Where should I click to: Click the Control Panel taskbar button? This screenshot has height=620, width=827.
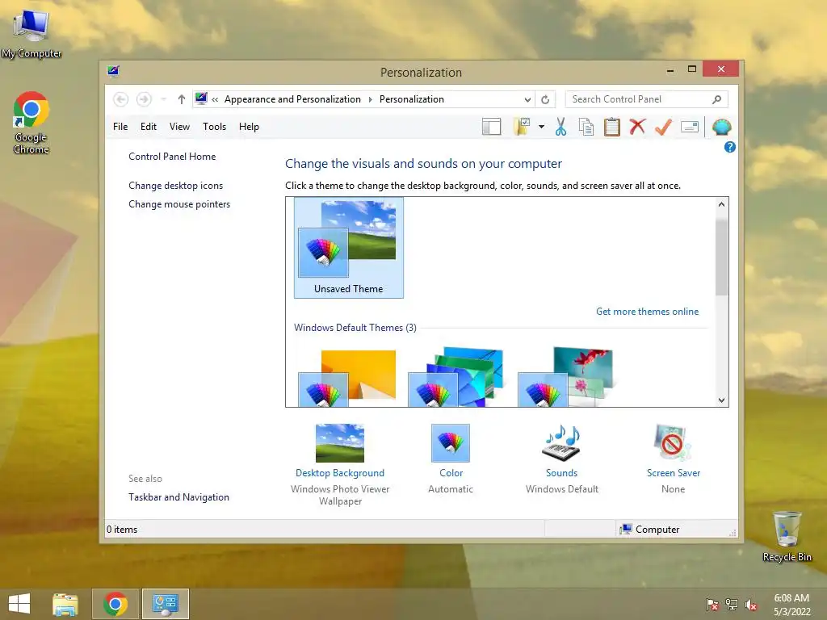166,604
